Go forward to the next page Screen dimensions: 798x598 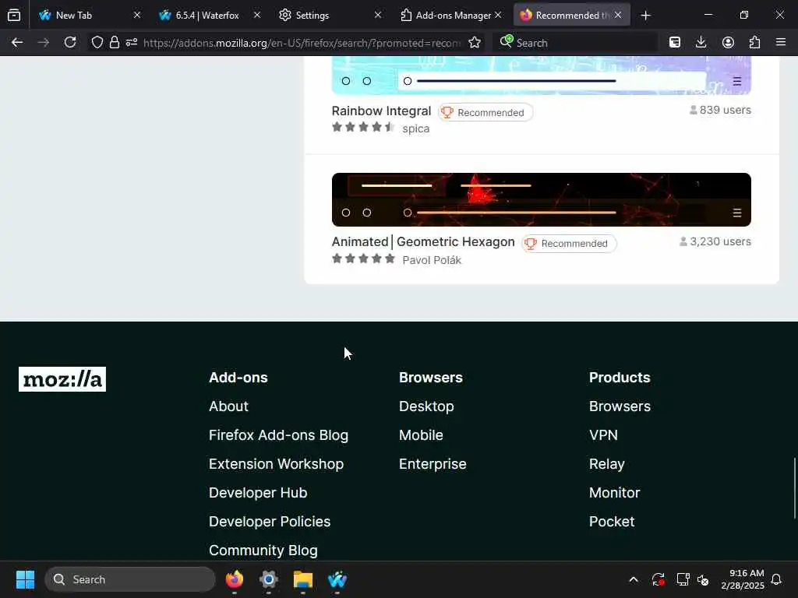44,43
